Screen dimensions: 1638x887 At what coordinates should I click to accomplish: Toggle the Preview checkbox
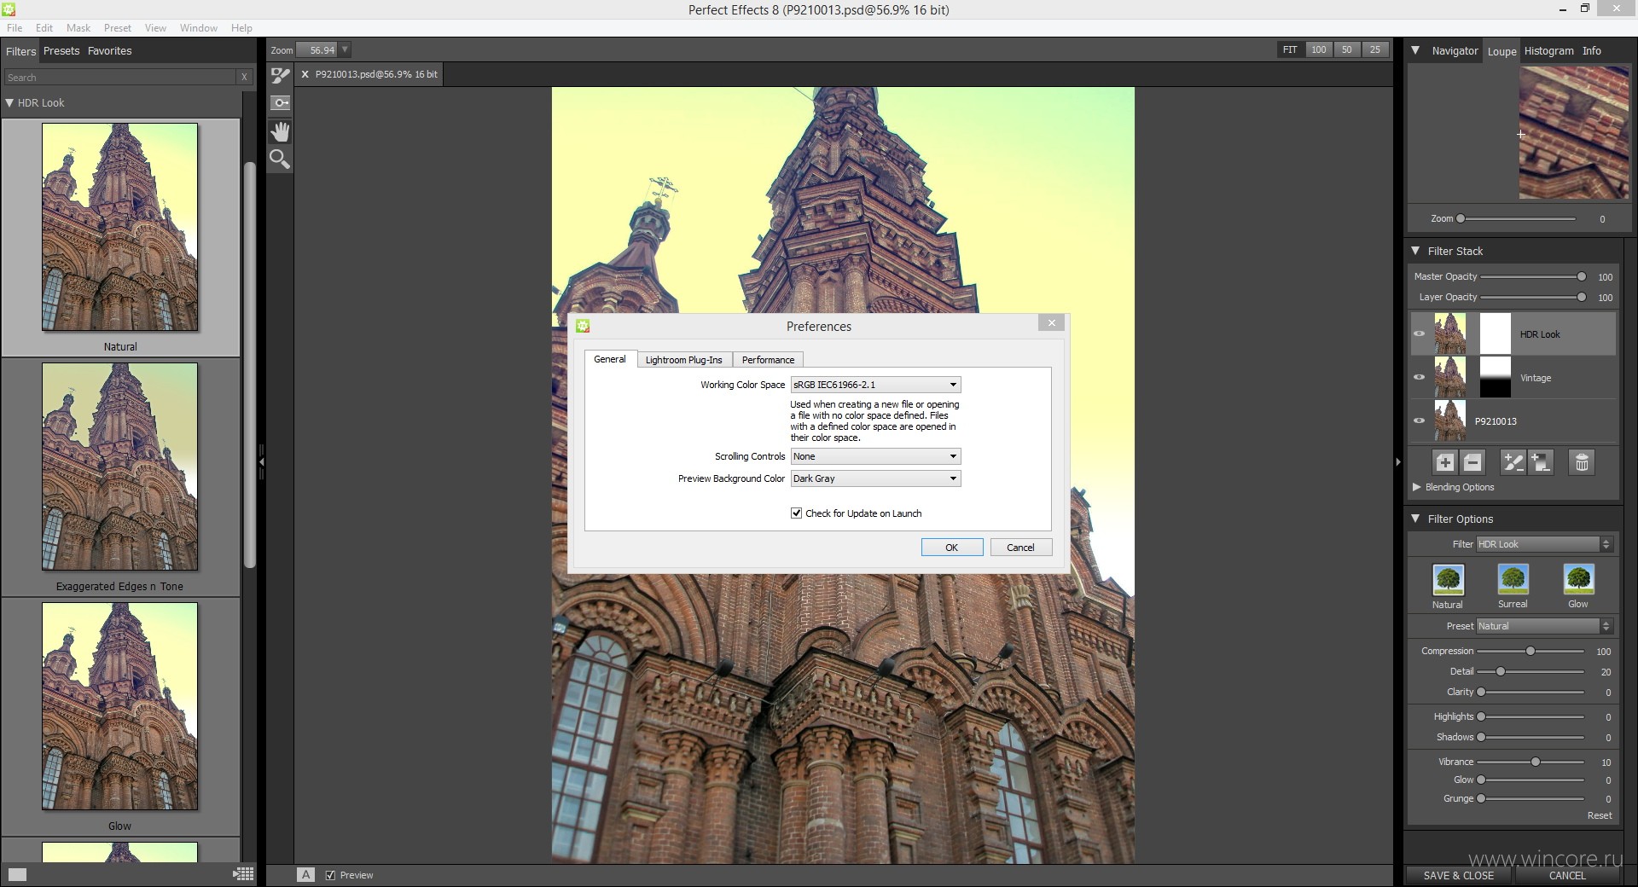tap(330, 875)
